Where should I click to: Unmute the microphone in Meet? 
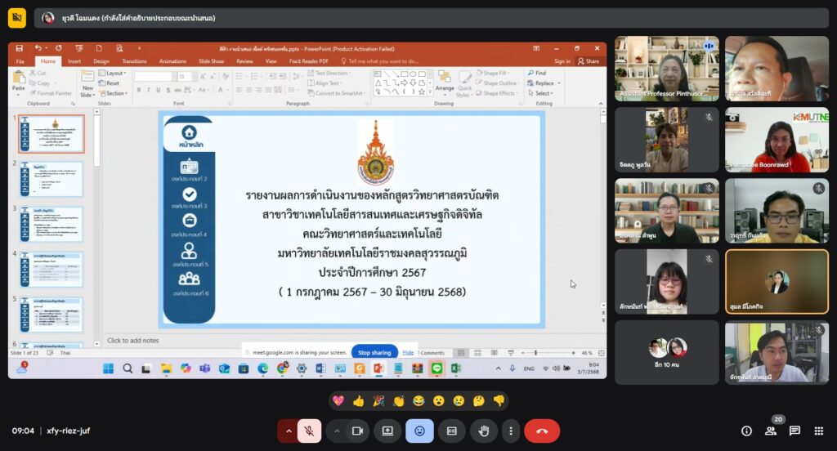(x=309, y=431)
